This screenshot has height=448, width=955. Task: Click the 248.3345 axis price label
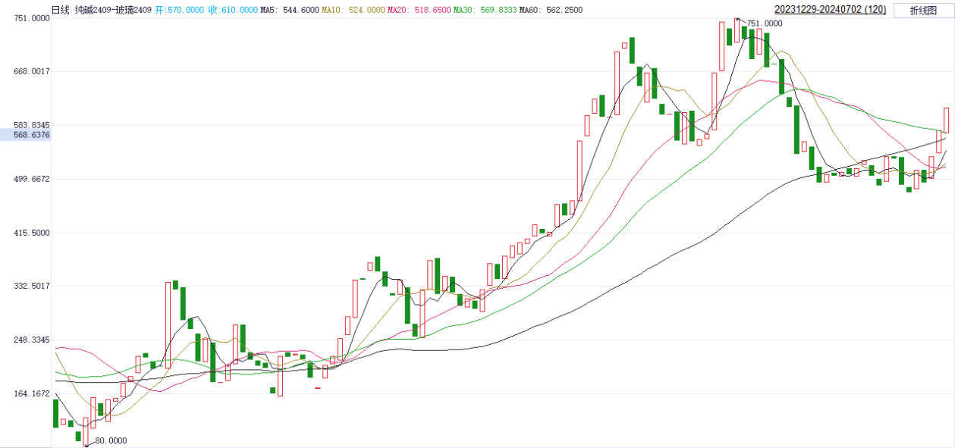pos(33,340)
